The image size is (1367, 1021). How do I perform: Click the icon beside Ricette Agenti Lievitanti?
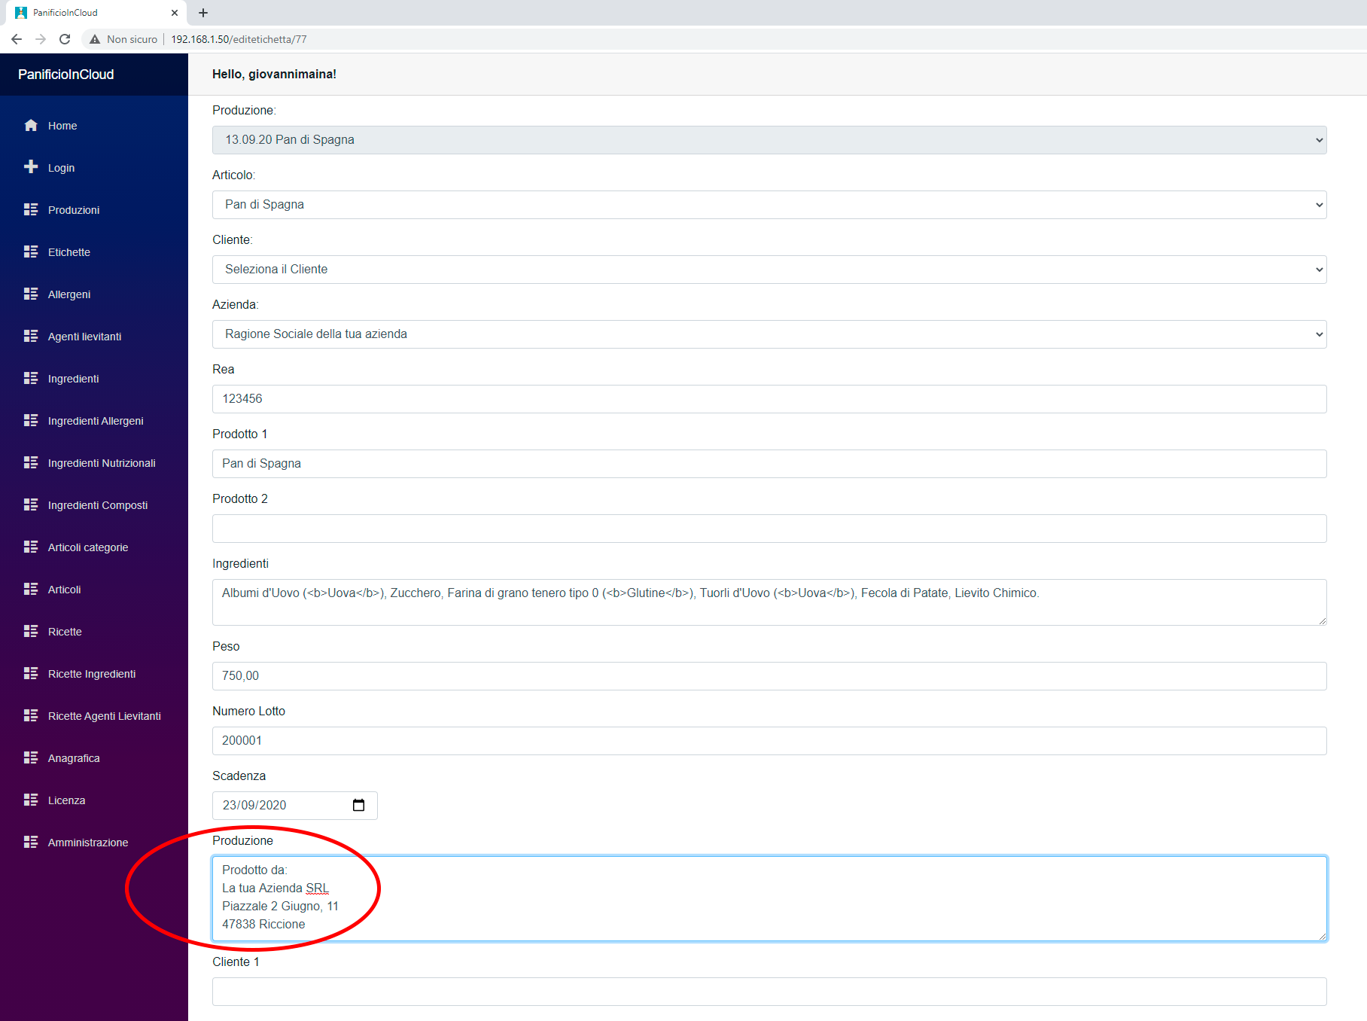click(x=31, y=715)
